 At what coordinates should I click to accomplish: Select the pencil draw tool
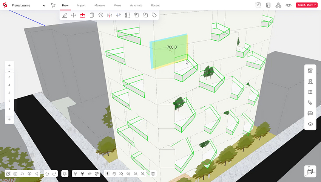[65, 15]
